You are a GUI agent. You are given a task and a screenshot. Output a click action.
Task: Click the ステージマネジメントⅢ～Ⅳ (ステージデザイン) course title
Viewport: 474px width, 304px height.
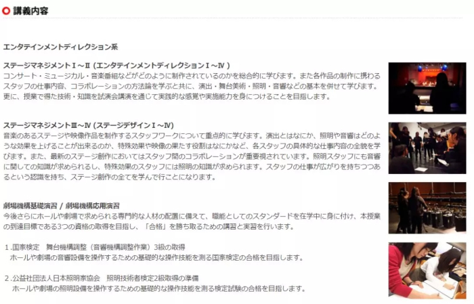(88, 125)
